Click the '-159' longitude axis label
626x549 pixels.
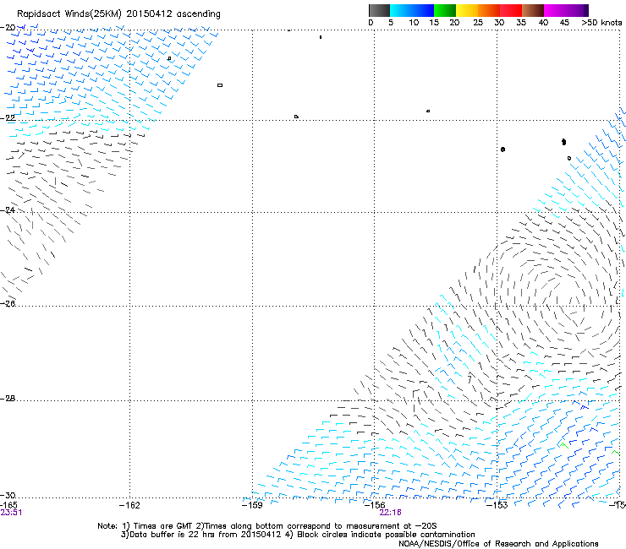click(x=252, y=505)
